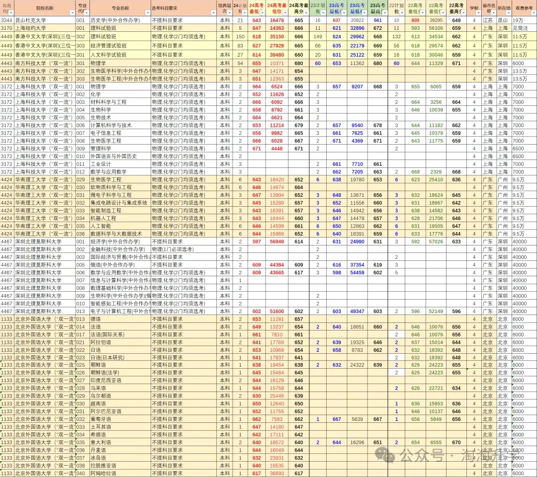This screenshot has width=537, height=477.
Task: Select the fee cell 见简注
Action: click(x=524, y=28)
